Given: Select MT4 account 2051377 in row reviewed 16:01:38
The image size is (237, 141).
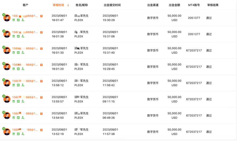Looking at the screenshot, I should click(194, 34).
